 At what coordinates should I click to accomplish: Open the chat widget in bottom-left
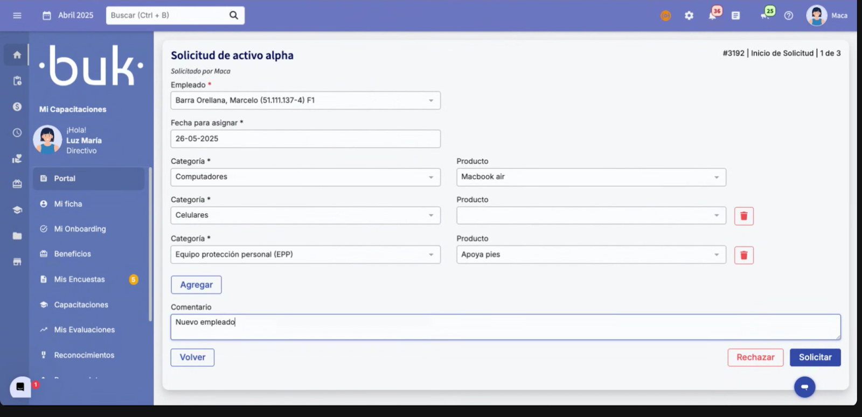coord(20,386)
